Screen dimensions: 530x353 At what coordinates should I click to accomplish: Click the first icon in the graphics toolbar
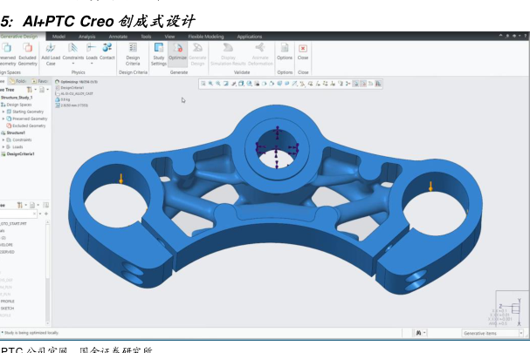[203, 84]
